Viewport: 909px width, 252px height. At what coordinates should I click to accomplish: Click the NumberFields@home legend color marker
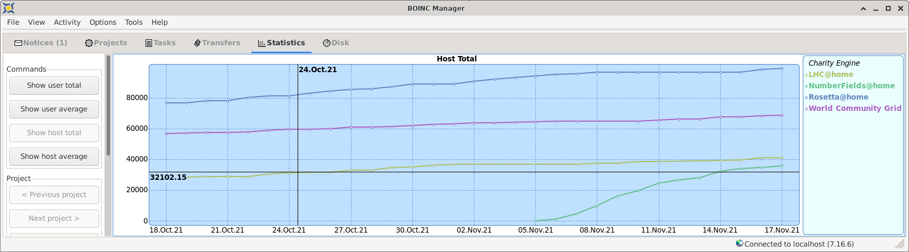(806, 86)
